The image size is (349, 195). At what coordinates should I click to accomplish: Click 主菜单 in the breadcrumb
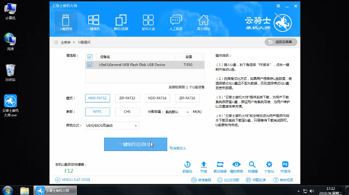(65, 42)
